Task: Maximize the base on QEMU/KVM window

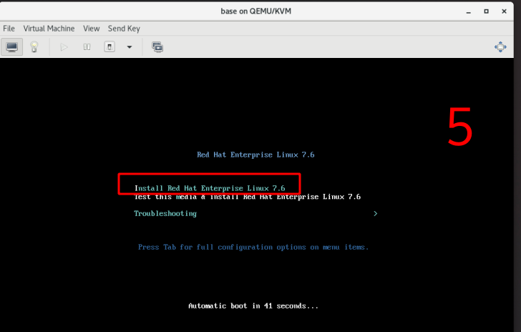Action: click(486, 11)
